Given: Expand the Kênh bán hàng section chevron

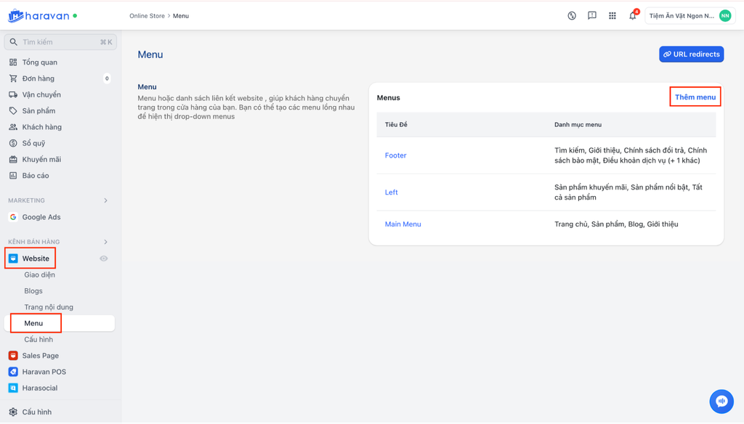Looking at the screenshot, I should (105, 242).
